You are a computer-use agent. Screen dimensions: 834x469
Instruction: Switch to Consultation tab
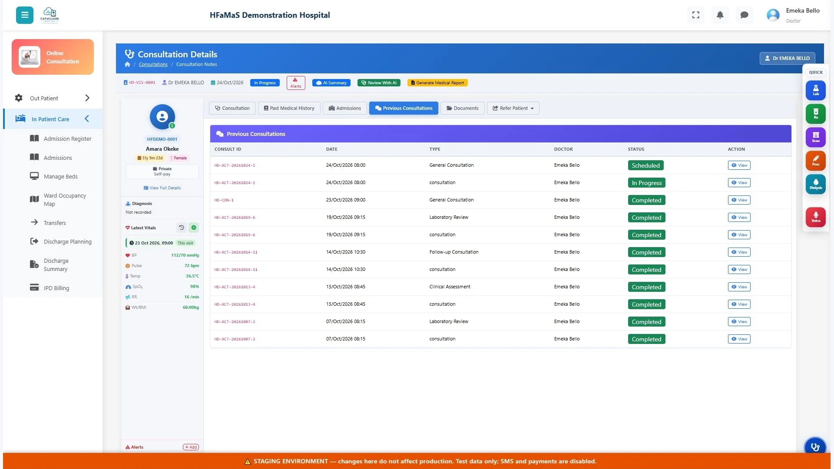click(232, 108)
